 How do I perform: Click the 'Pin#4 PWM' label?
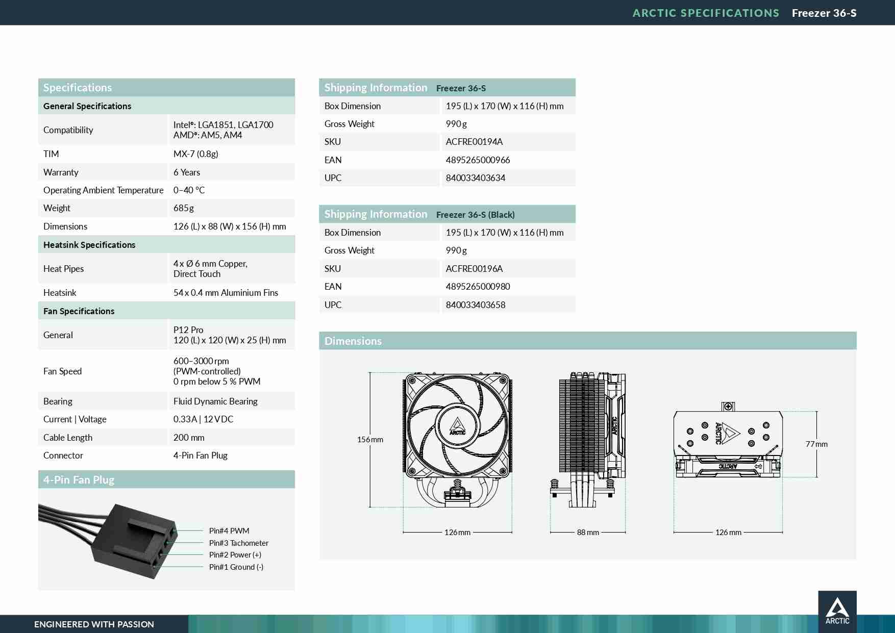point(229,531)
